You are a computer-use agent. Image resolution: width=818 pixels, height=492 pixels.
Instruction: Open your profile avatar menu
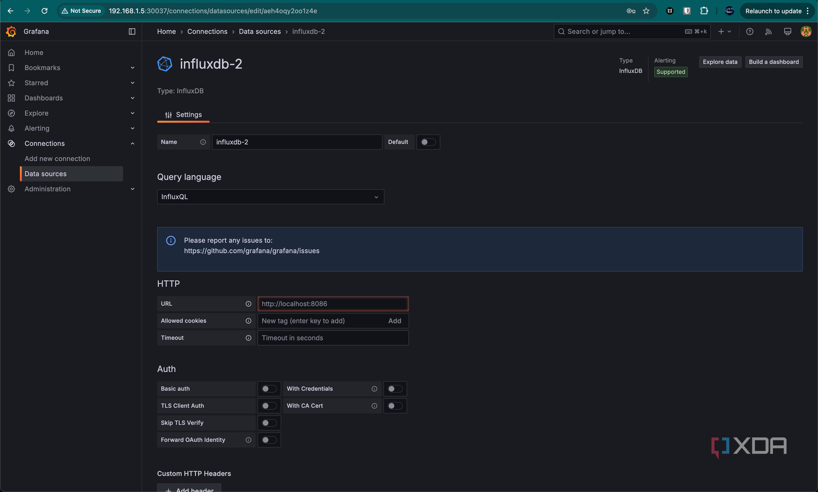pyautogui.click(x=806, y=31)
